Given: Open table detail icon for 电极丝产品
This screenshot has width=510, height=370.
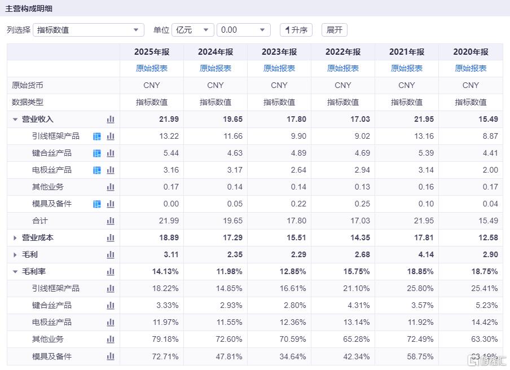Looking at the screenshot, I should [97, 170].
